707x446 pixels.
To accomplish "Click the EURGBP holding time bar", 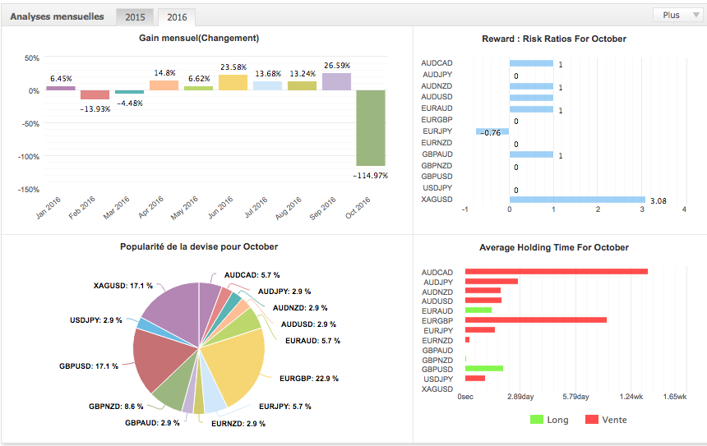I will coord(536,320).
